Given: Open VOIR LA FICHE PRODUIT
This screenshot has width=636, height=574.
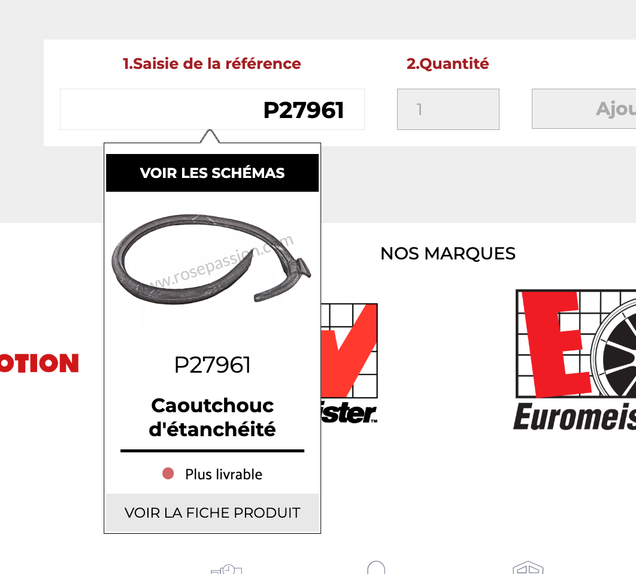Looking at the screenshot, I should pos(212,513).
